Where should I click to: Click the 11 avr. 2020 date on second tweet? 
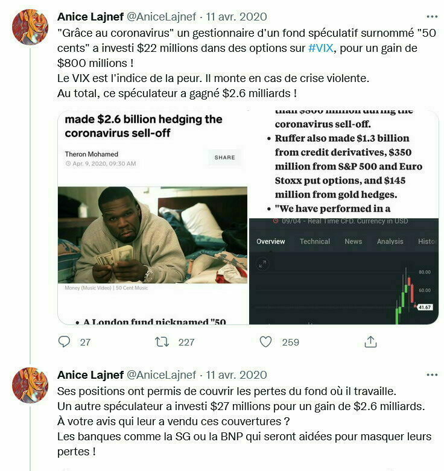pos(236,375)
